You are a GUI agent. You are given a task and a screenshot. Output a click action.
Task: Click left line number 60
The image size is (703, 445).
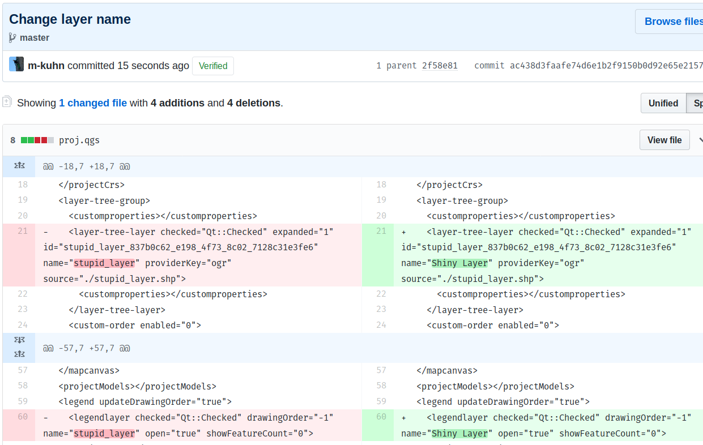tap(22, 417)
